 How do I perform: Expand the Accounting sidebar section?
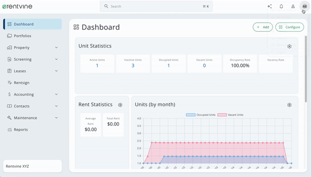click(33, 94)
